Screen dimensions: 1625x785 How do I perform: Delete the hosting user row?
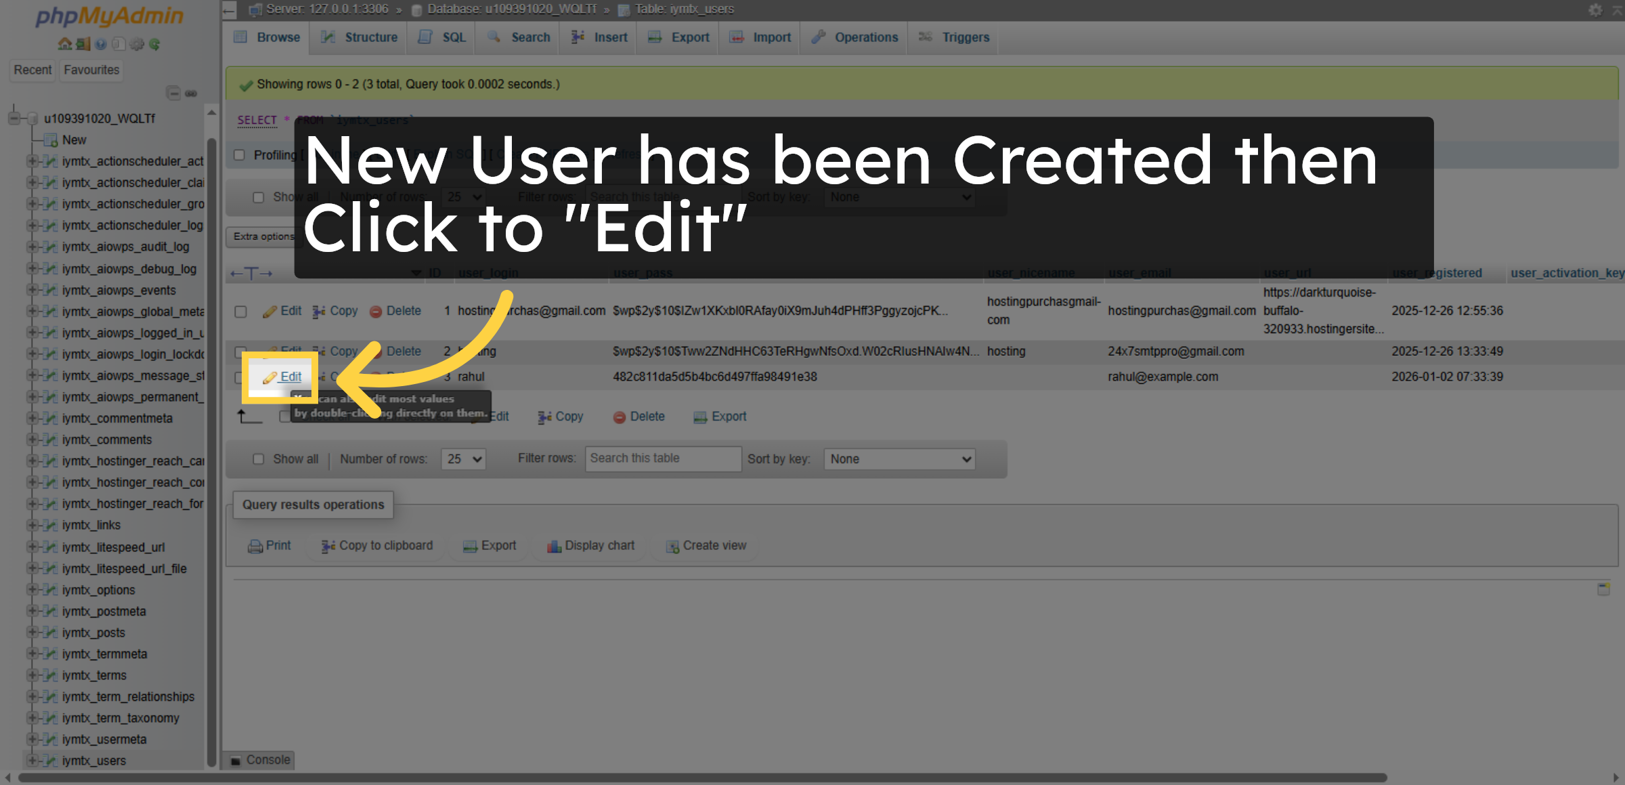coord(403,351)
